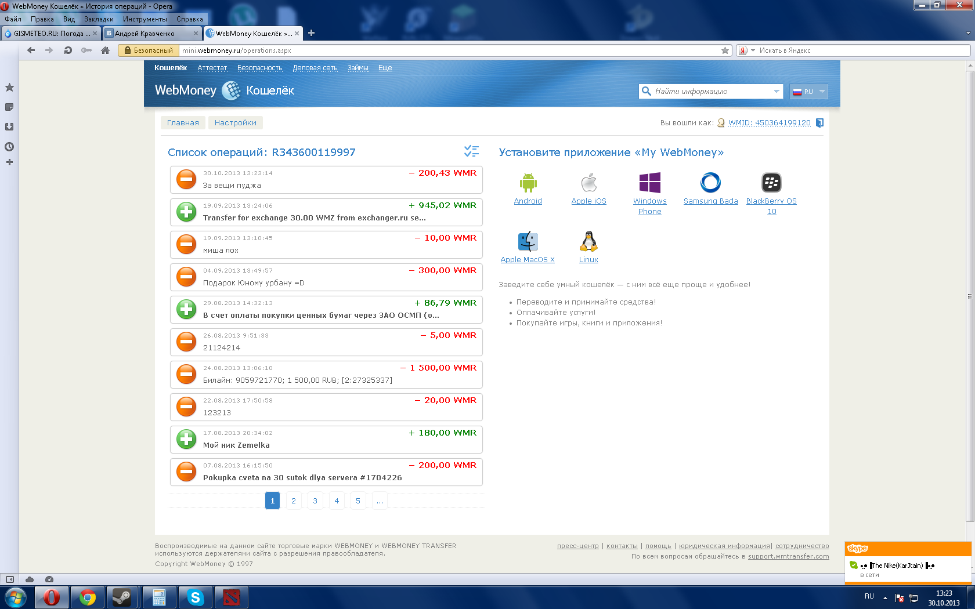Image resolution: width=975 pixels, height=609 pixels.
Task: Click the browser forward arrow
Action: [x=49, y=50]
